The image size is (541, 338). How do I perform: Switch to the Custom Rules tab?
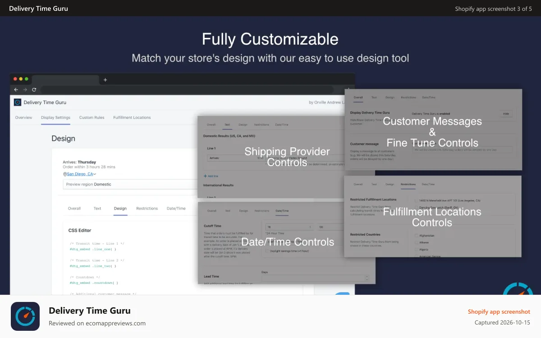92,118
